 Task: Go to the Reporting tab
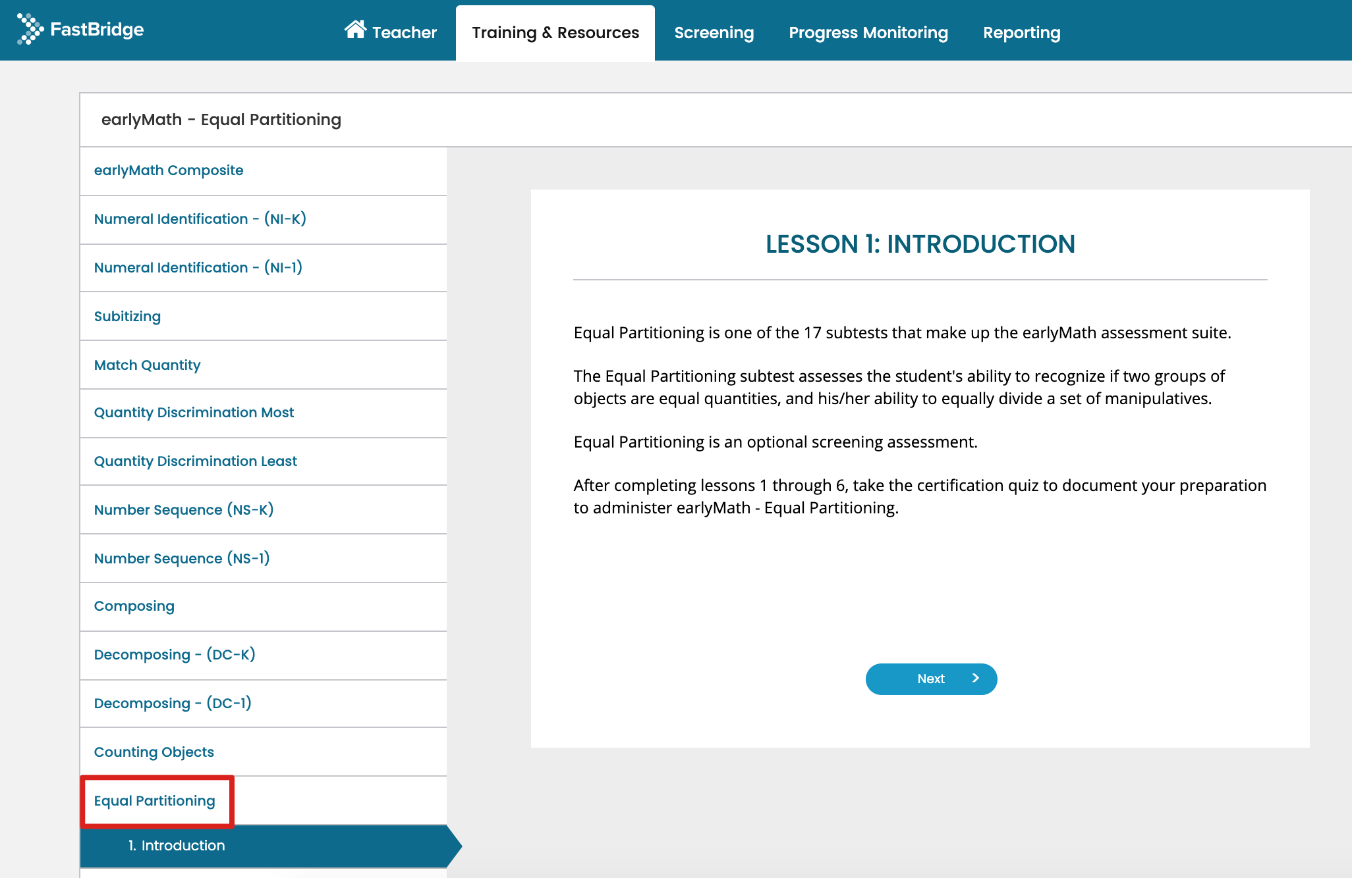[1022, 32]
